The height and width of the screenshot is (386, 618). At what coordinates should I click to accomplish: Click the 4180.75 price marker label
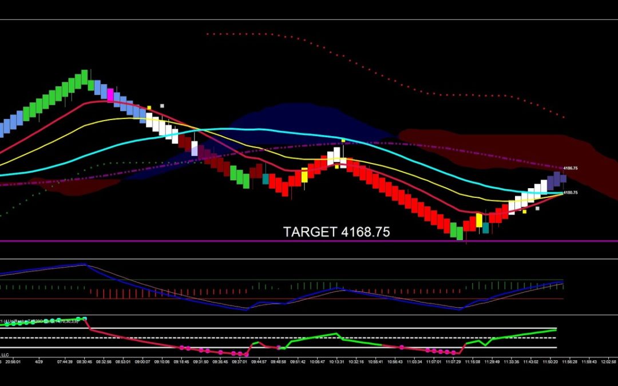point(570,193)
